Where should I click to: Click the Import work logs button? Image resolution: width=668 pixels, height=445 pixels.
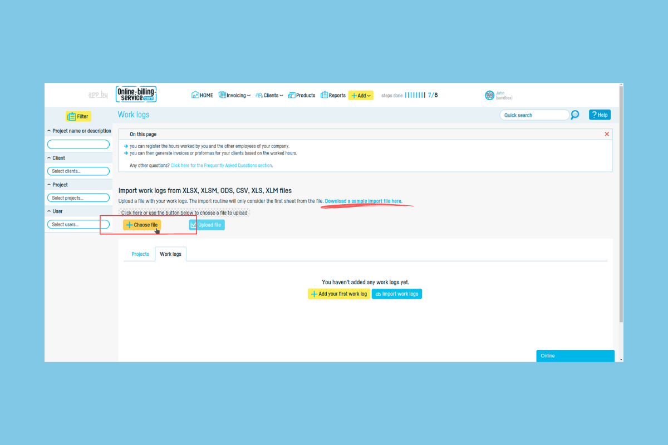(397, 294)
